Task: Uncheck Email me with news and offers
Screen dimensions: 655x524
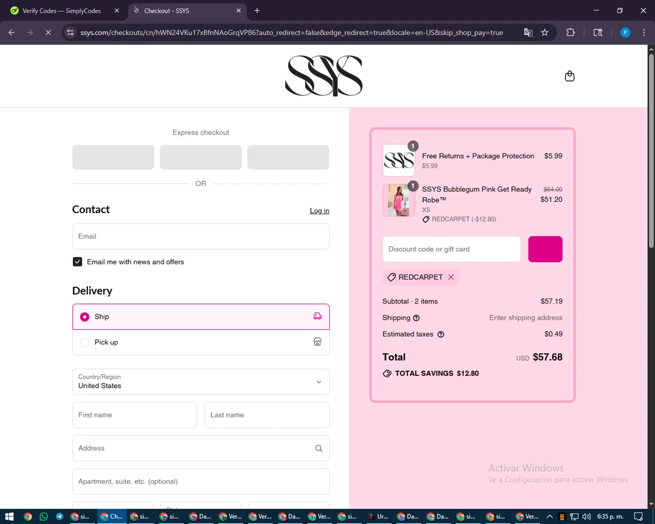Action: 77,262
